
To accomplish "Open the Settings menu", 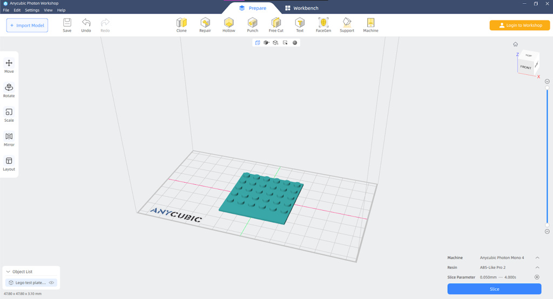I will click(x=32, y=10).
